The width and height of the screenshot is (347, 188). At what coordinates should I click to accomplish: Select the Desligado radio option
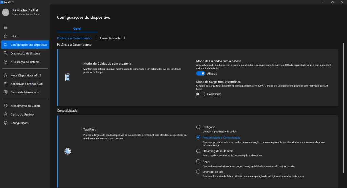click(198, 127)
